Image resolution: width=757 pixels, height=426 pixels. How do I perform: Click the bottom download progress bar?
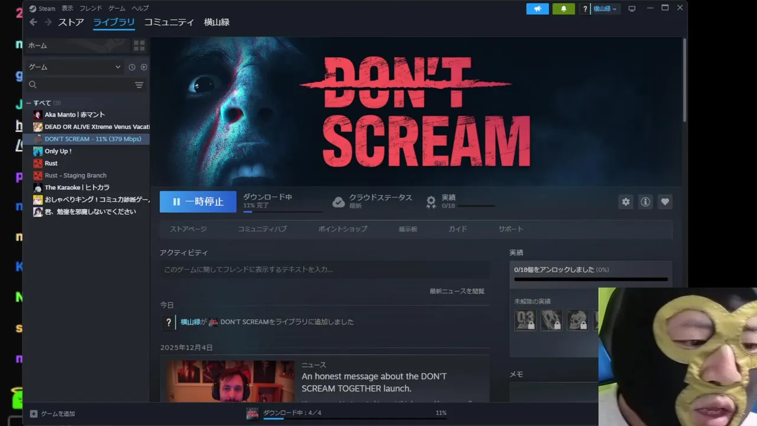355,418
